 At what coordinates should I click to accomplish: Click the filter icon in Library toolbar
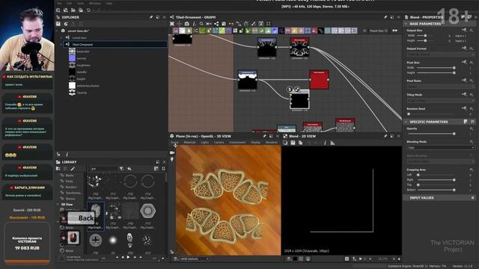pyautogui.click(x=121, y=169)
